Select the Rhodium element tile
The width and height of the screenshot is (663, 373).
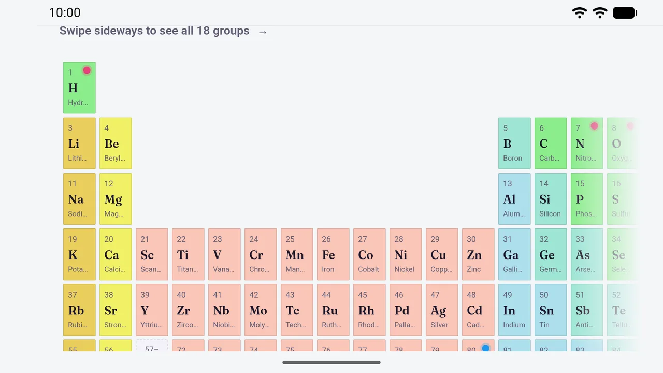pos(369,310)
